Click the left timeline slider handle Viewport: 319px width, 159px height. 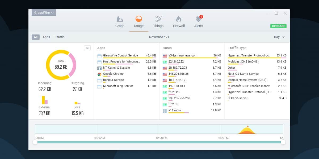point(35,142)
